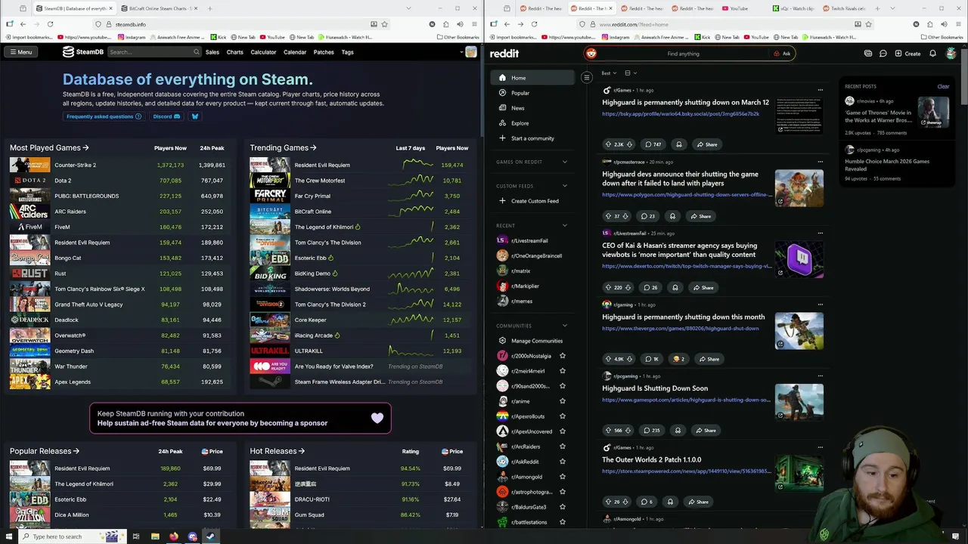Open the Game of Thrones recent post thumbnail

coord(933,112)
